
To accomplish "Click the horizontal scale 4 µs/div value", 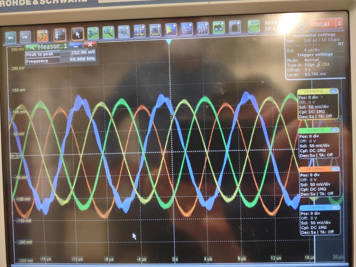I will tap(312, 50).
